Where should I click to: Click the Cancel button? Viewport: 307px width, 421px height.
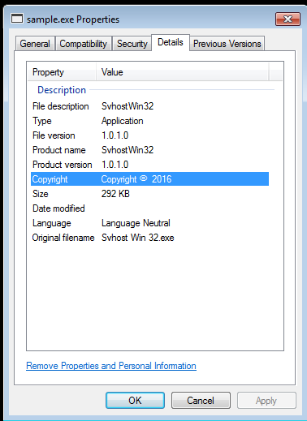[201, 400]
